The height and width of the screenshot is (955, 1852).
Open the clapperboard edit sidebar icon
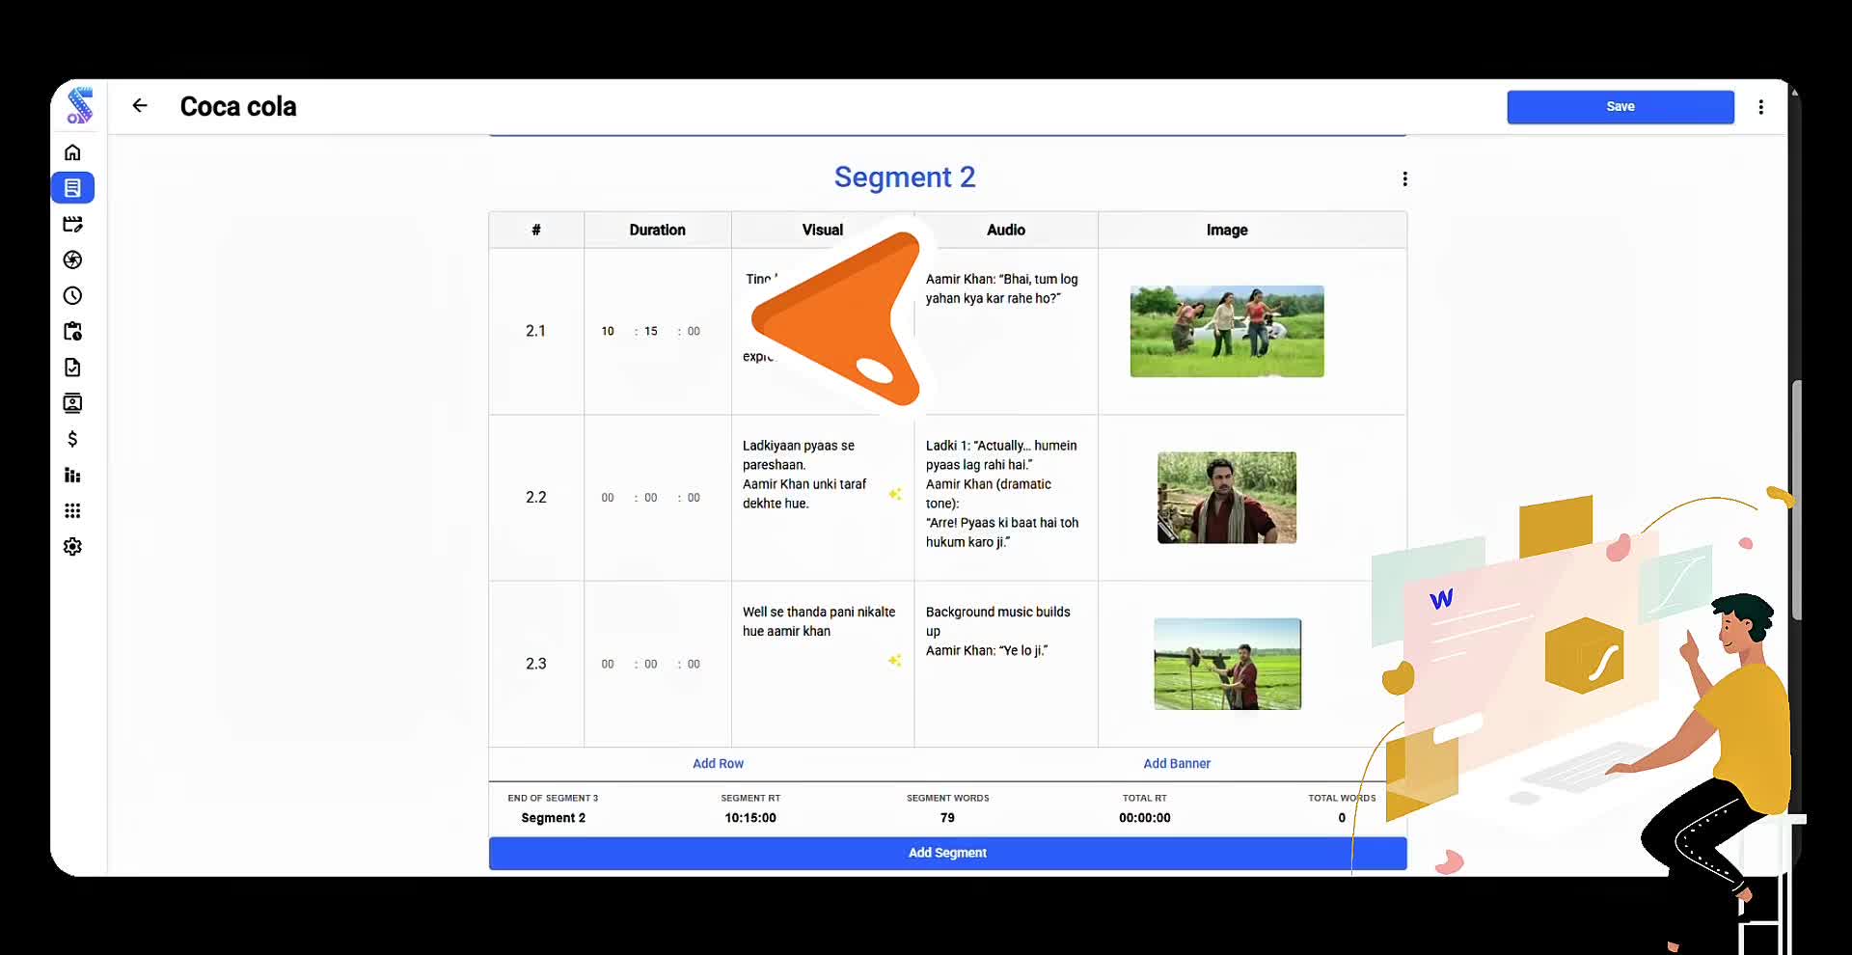[72, 224]
